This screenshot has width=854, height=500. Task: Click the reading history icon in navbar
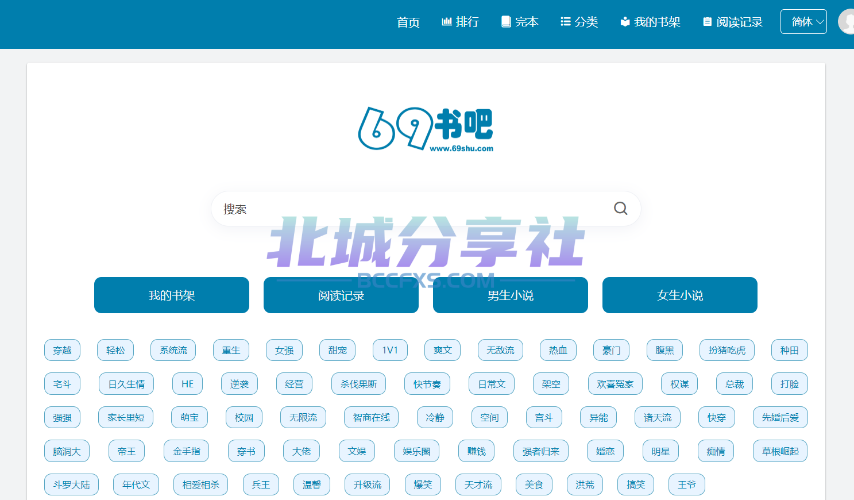coord(708,22)
